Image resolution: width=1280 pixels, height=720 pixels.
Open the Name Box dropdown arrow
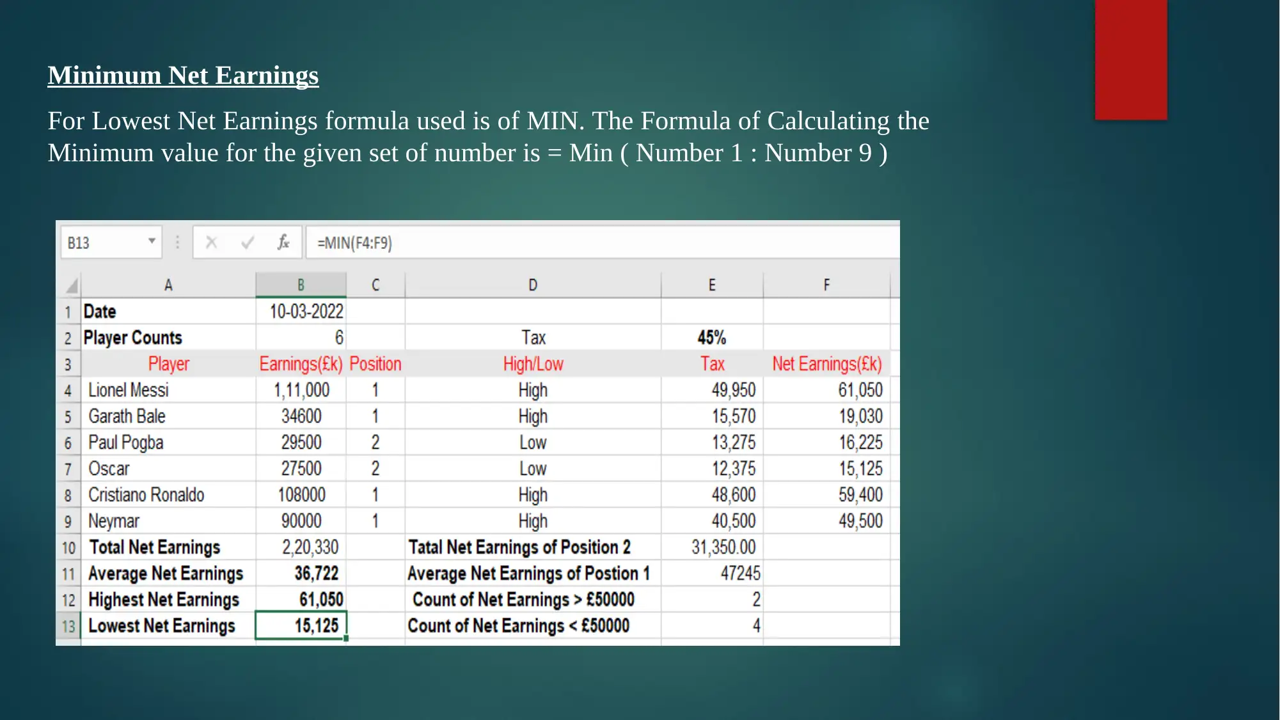click(152, 241)
